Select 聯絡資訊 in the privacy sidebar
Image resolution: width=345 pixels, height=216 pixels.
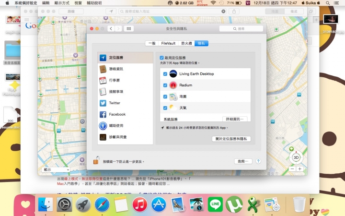(x=125, y=69)
